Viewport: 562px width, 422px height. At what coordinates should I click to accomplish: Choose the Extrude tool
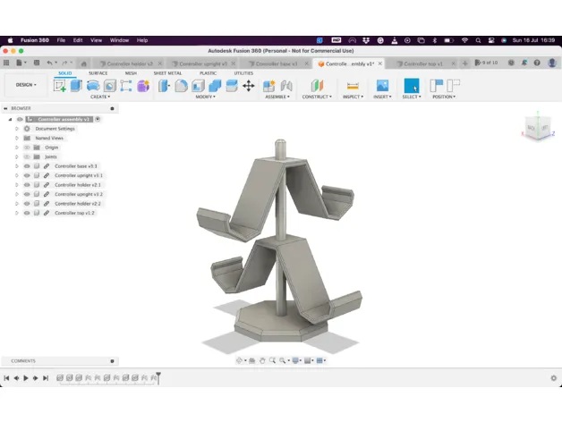76,86
